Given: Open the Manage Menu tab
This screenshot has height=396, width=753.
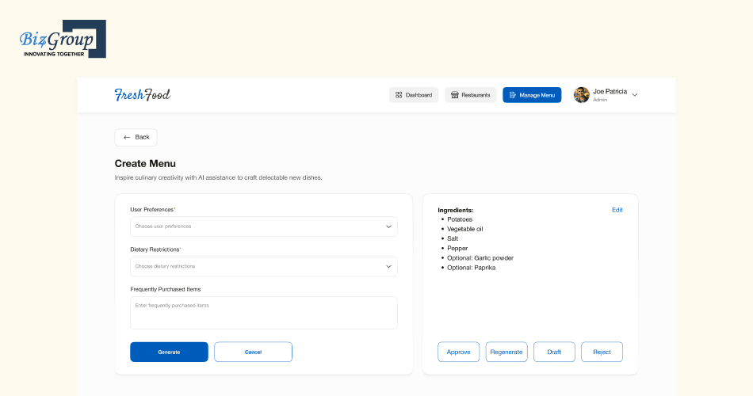Looking at the screenshot, I should (532, 95).
